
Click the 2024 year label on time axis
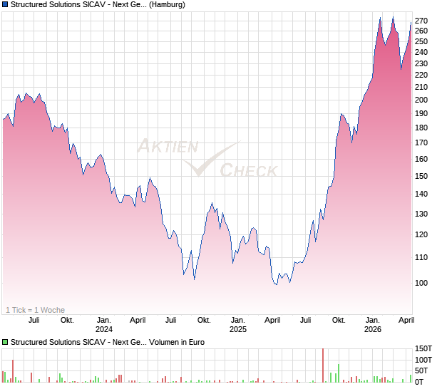(104, 329)
